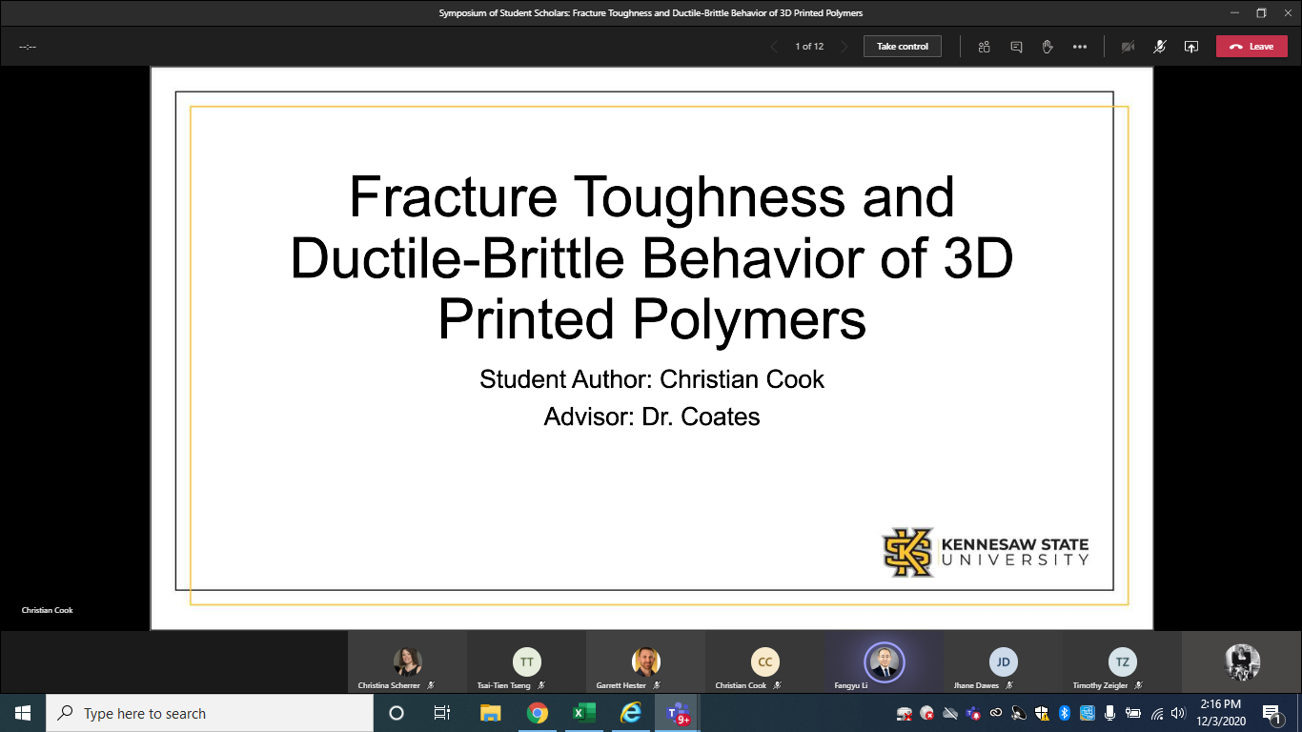Go to the previous slide
This screenshot has width=1302, height=732.
coord(774,47)
